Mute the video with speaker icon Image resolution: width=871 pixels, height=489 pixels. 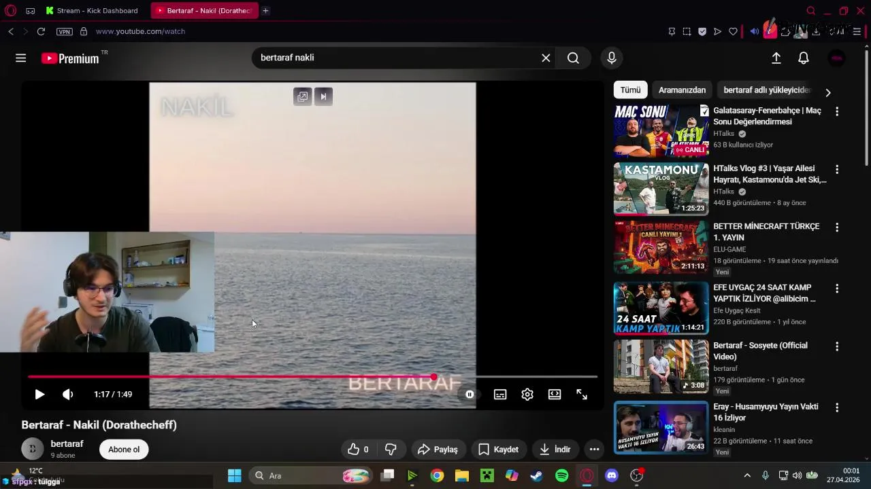click(x=67, y=394)
